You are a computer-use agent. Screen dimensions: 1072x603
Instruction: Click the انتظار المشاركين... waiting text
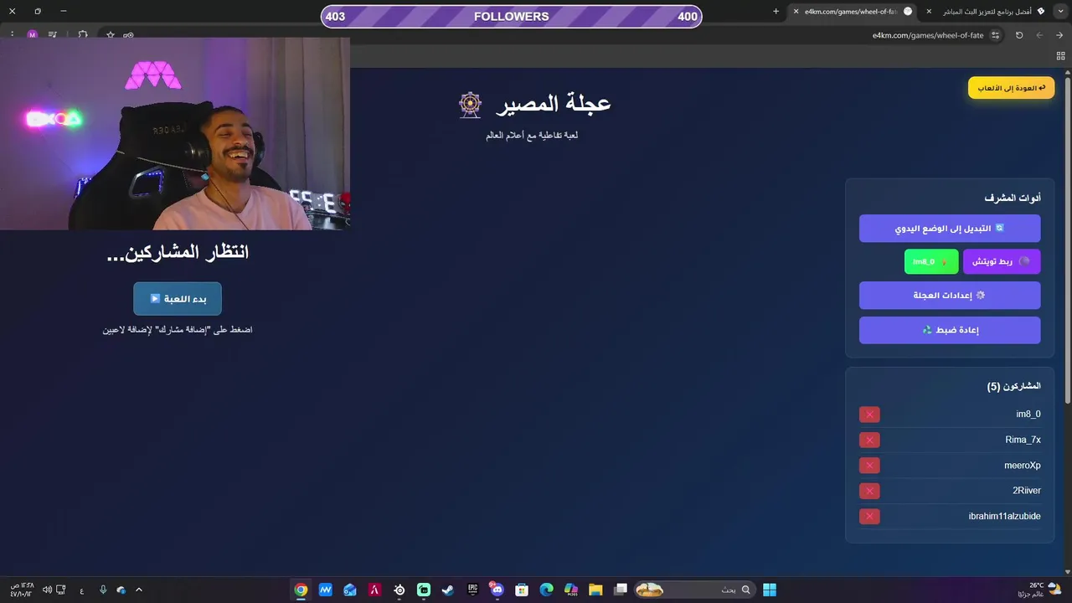click(x=178, y=252)
